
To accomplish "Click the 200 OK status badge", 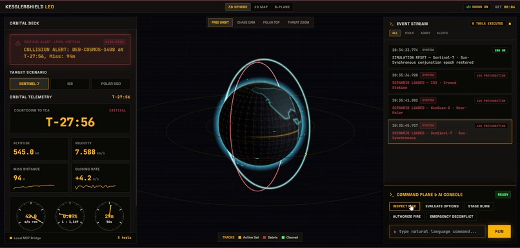I will click(500, 51).
